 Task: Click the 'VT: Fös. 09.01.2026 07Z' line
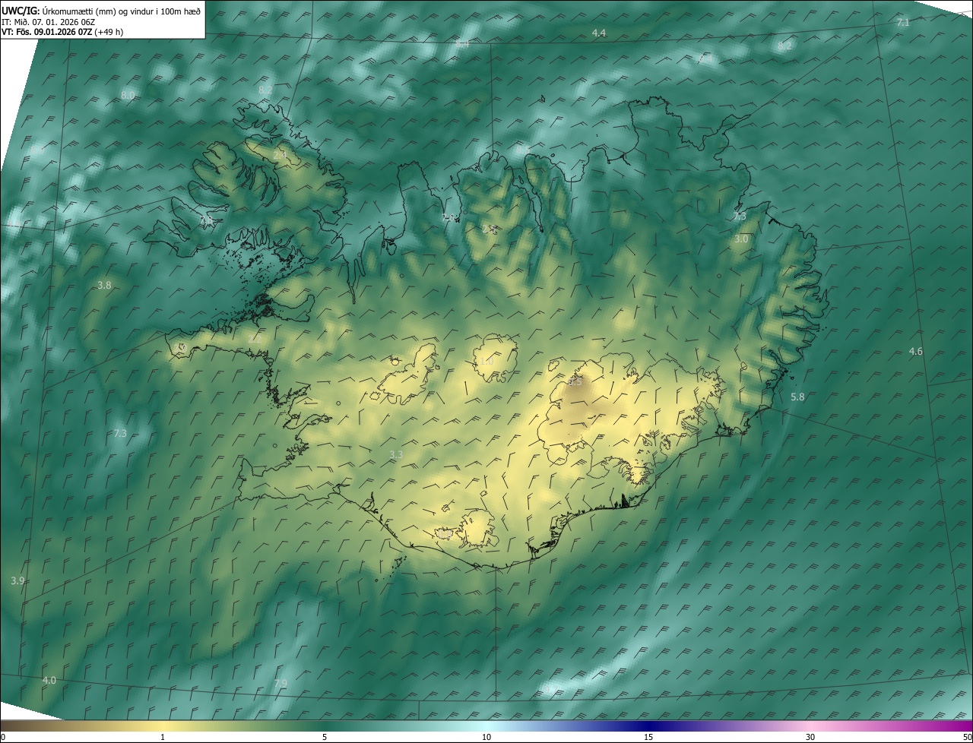[62, 32]
